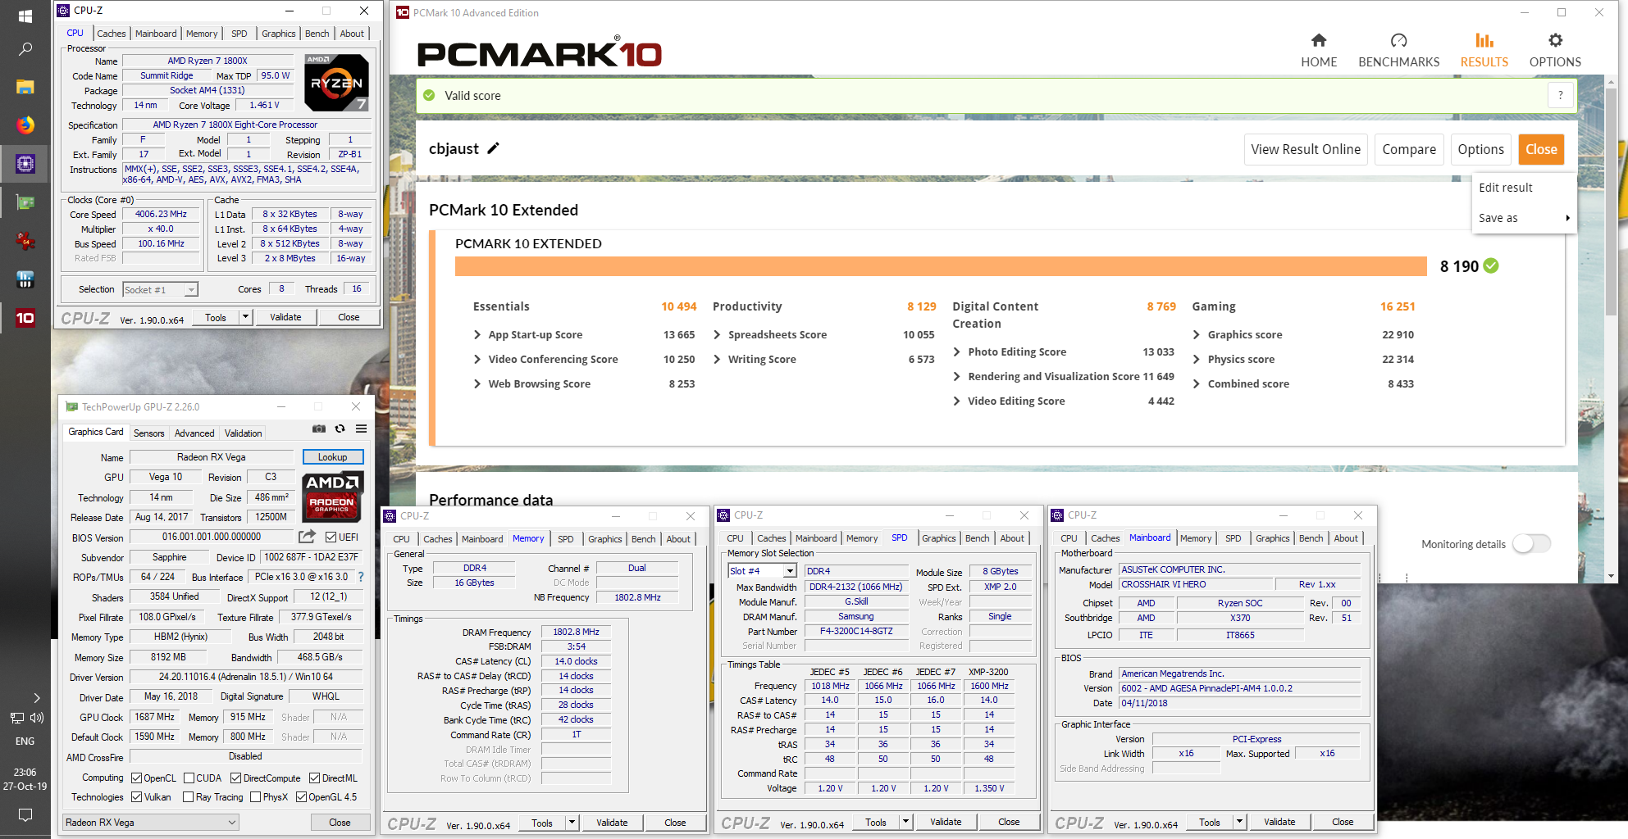
Task: Click orange Close button in PCMark
Action: pyautogui.click(x=1541, y=149)
